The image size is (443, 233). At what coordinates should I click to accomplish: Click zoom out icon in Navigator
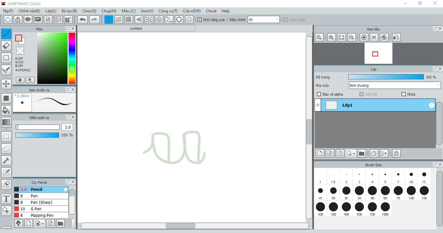click(x=351, y=37)
